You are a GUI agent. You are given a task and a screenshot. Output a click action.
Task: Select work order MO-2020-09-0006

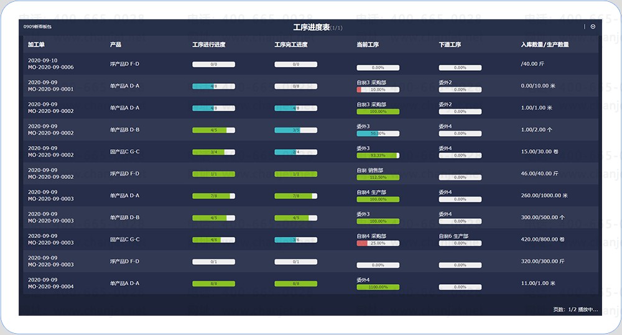click(51, 67)
